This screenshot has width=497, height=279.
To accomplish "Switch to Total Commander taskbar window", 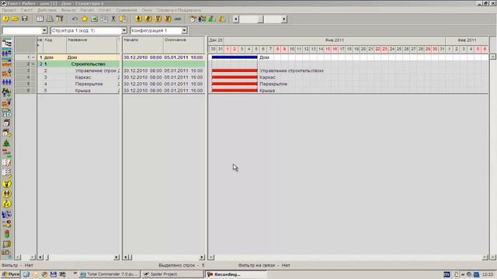I will [x=109, y=274].
